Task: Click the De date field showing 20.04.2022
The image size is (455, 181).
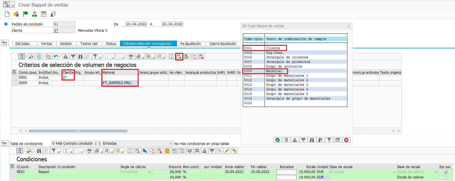Action: tap(136, 24)
